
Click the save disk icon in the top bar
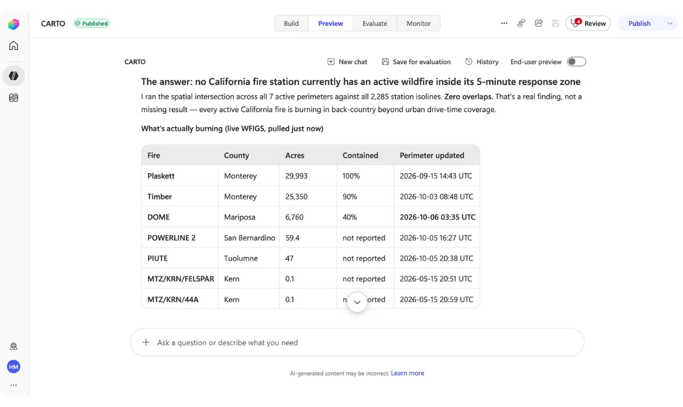(556, 24)
